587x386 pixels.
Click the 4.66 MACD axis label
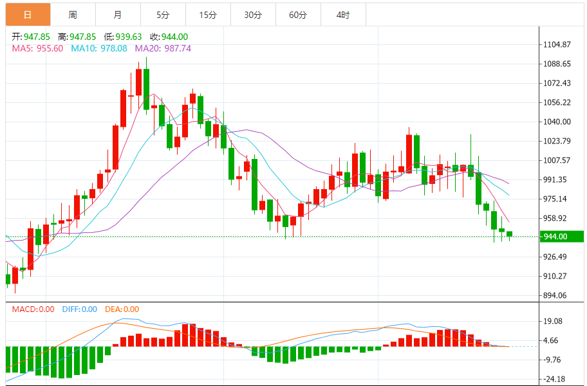[551, 341]
